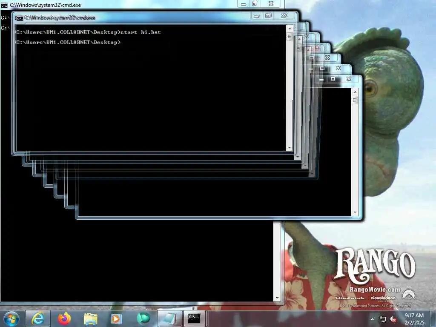
Task: Close the rearmost cascaded cmd window
Action: 349,79
